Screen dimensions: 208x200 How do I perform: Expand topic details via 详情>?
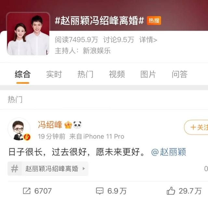(148, 40)
